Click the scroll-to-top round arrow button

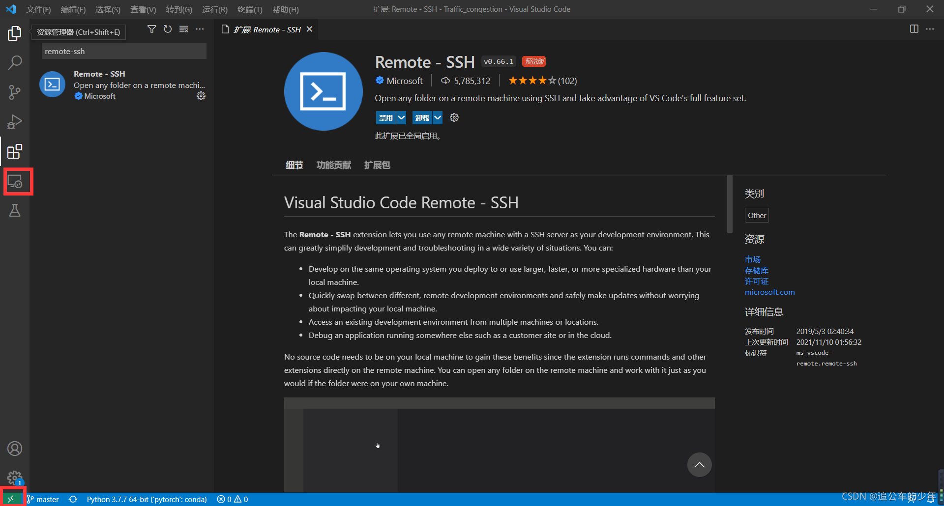pyautogui.click(x=699, y=465)
